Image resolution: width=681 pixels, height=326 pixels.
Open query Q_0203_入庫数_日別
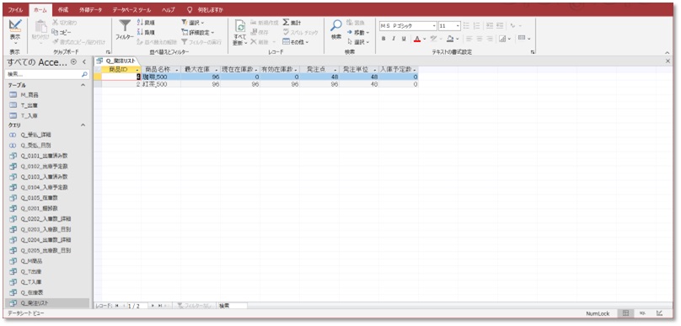(x=46, y=229)
